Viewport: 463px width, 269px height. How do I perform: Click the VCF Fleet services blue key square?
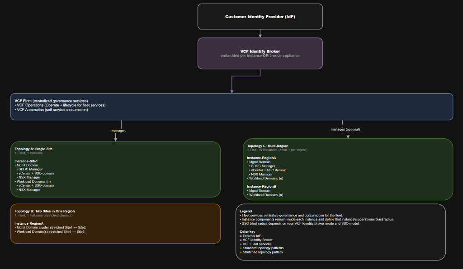tap(241, 244)
